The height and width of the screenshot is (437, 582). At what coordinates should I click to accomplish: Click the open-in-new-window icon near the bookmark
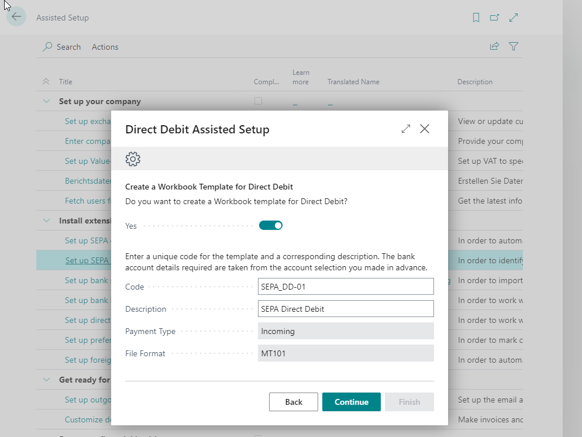[x=494, y=18]
